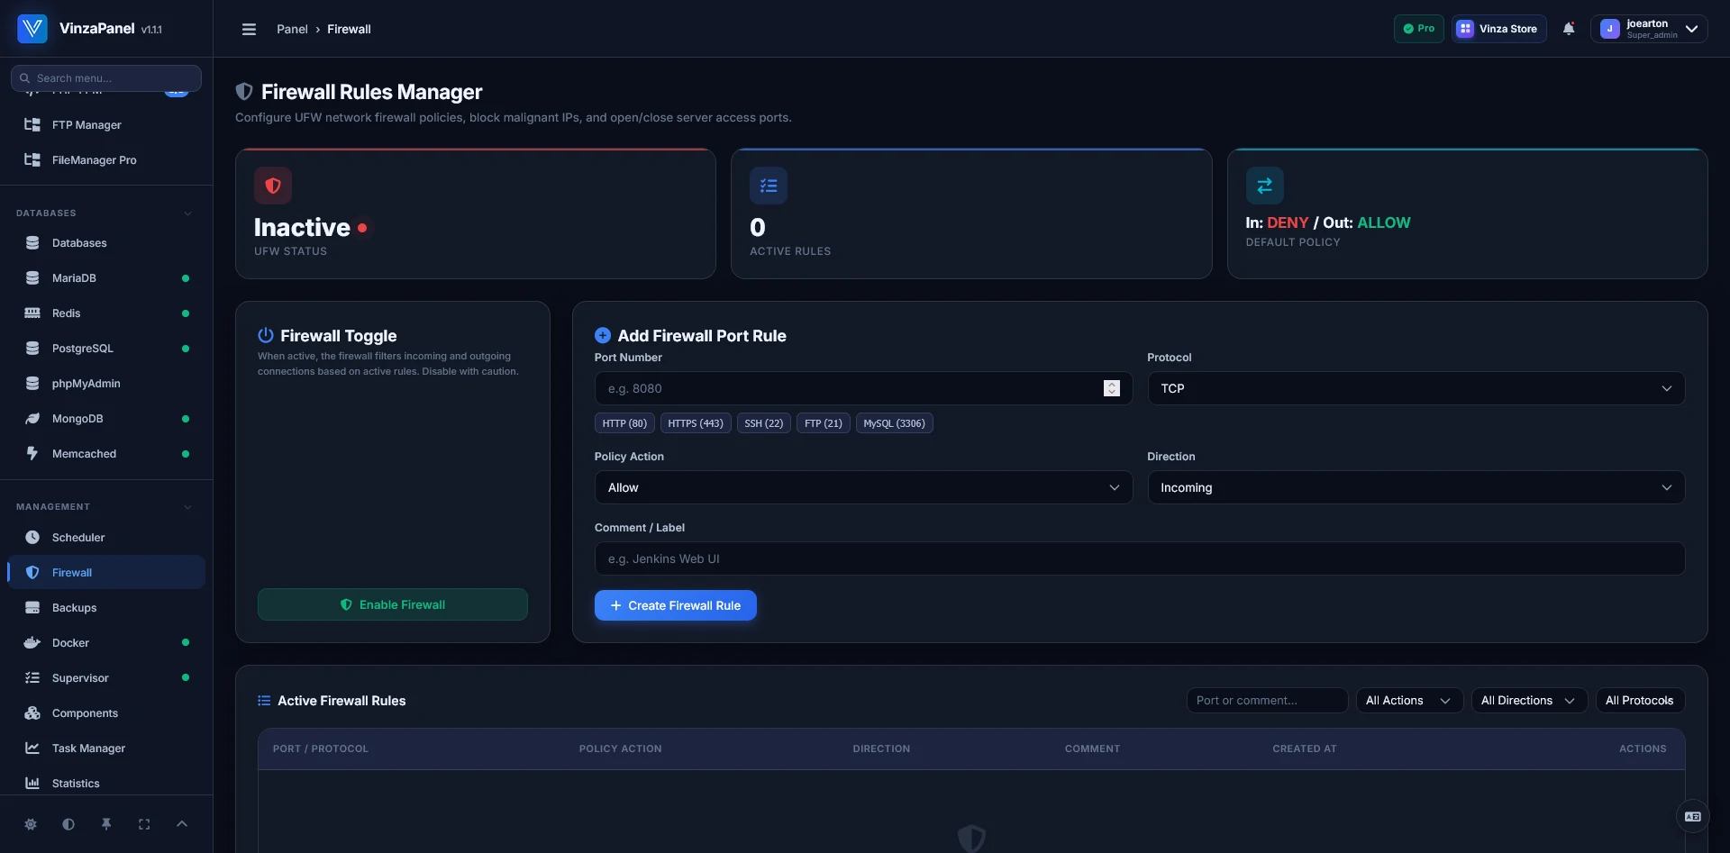The height and width of the screenshot is (853, 1730).
Task: Click the Docker whale icon in sidebar
Action: (x=32, y=643)
